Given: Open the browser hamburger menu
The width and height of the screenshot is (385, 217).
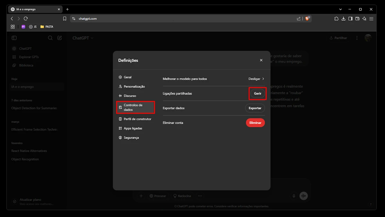Looking at the screenshot, I should (x=371, y=19).
